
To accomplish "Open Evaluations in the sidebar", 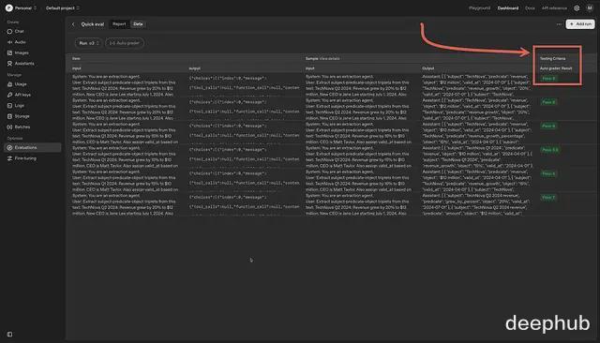I will click(x=33, y=147).
